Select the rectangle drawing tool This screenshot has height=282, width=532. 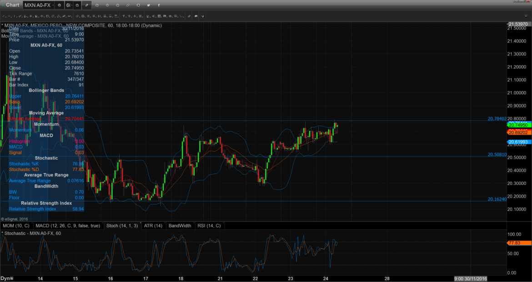tap(47, 16)
